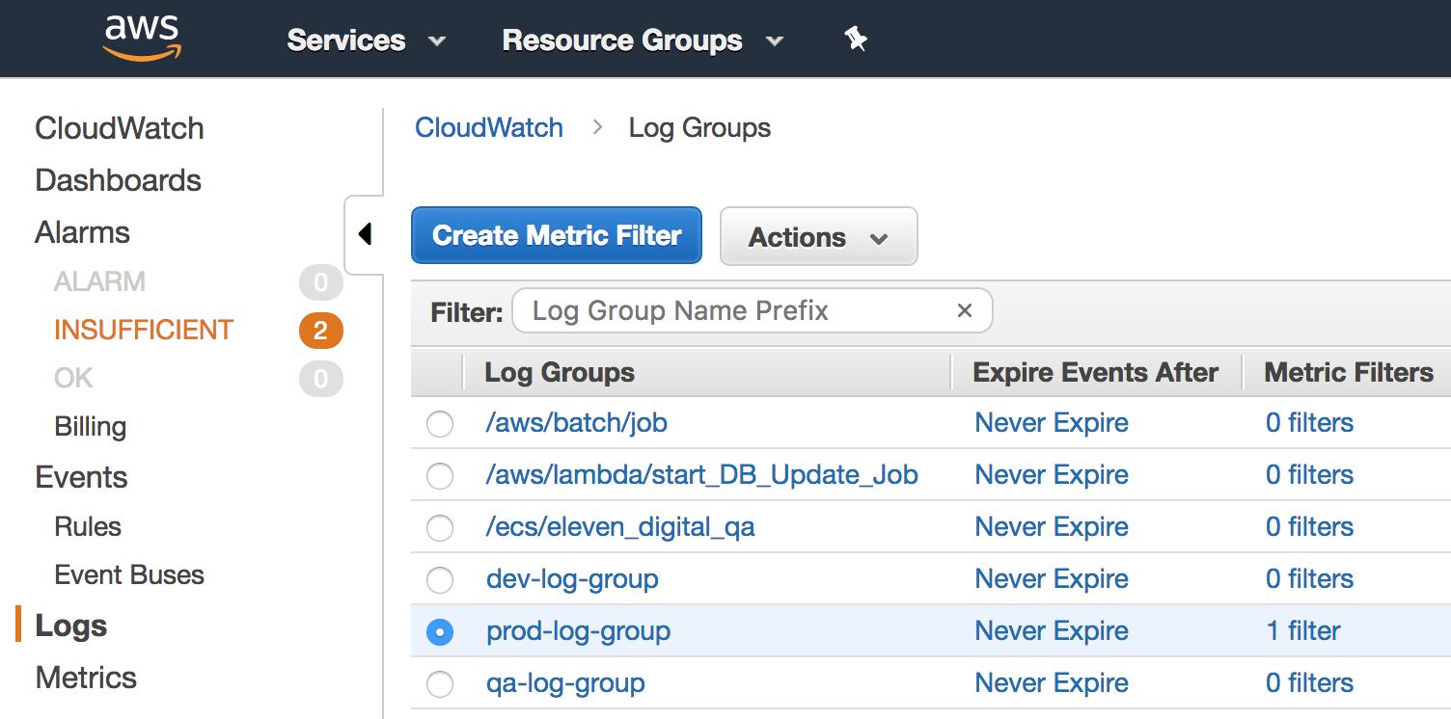Select the qa-log-group radio button
Screen dimensions: 1451x719
(x=440, y=684)
